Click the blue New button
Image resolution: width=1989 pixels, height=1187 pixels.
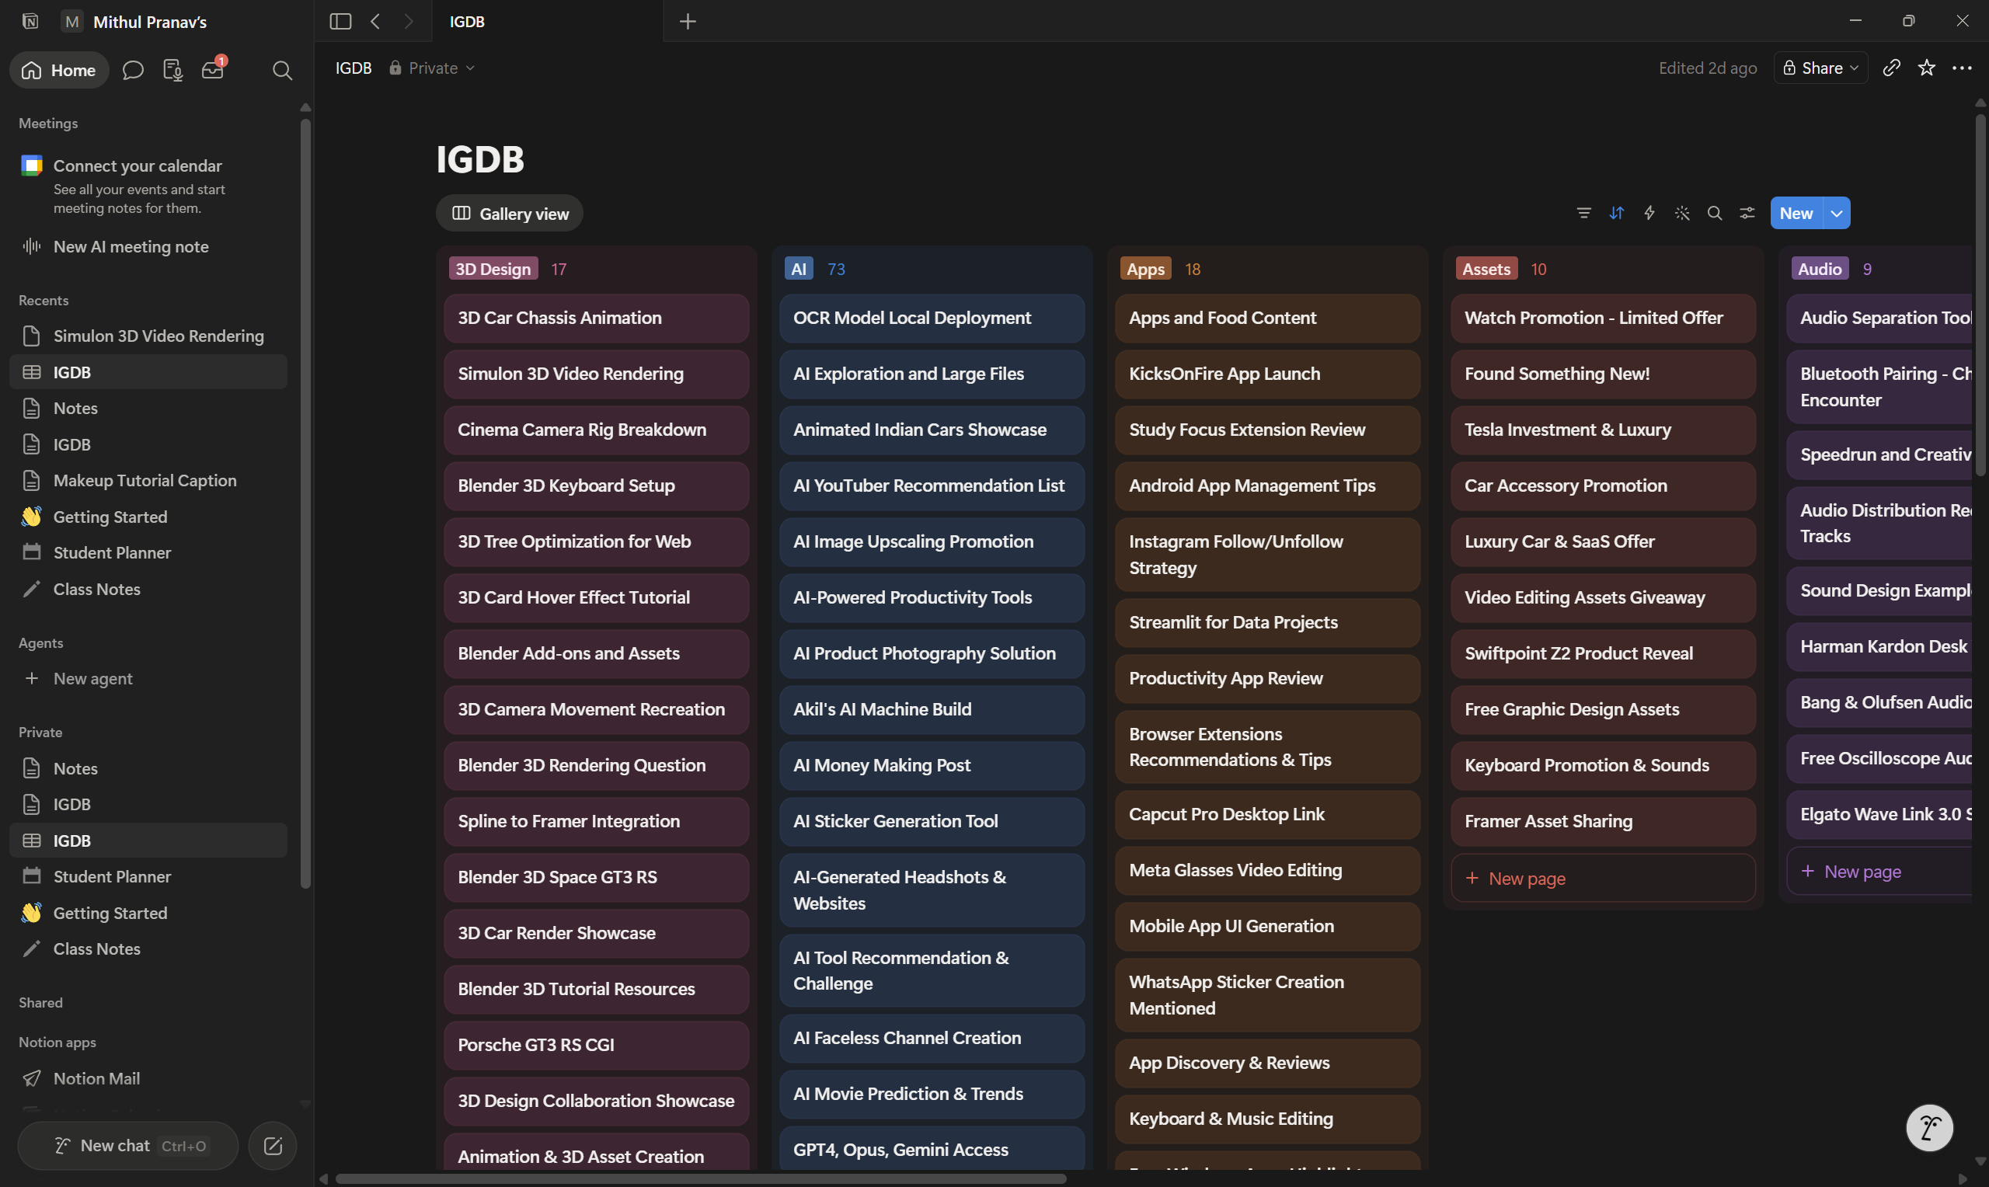click(x=1796, y=213)
